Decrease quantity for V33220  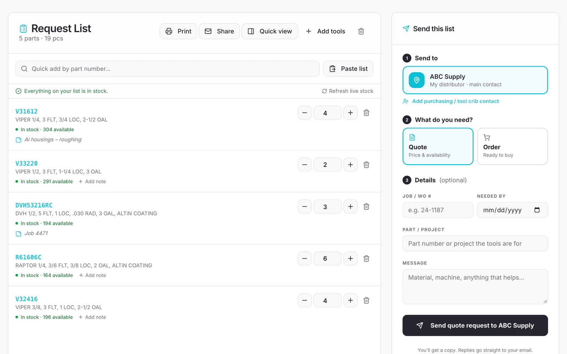[x=304, y=165]
